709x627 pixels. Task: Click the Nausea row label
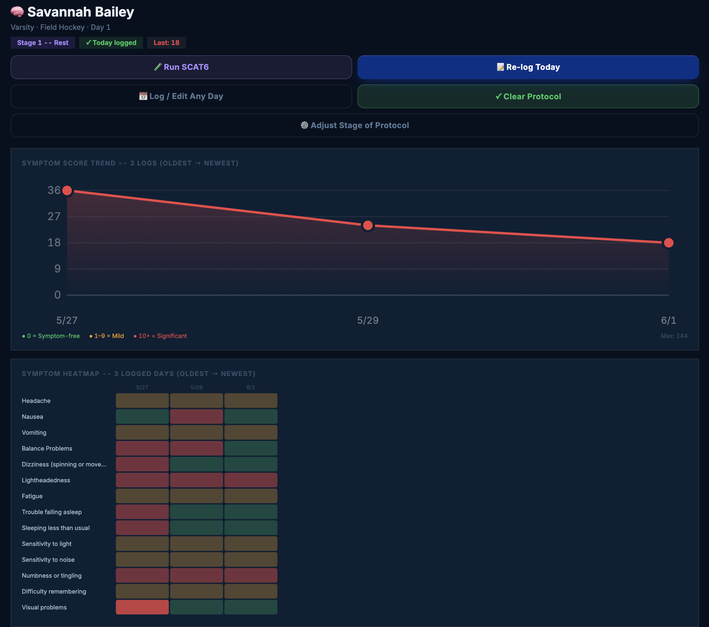33,416
